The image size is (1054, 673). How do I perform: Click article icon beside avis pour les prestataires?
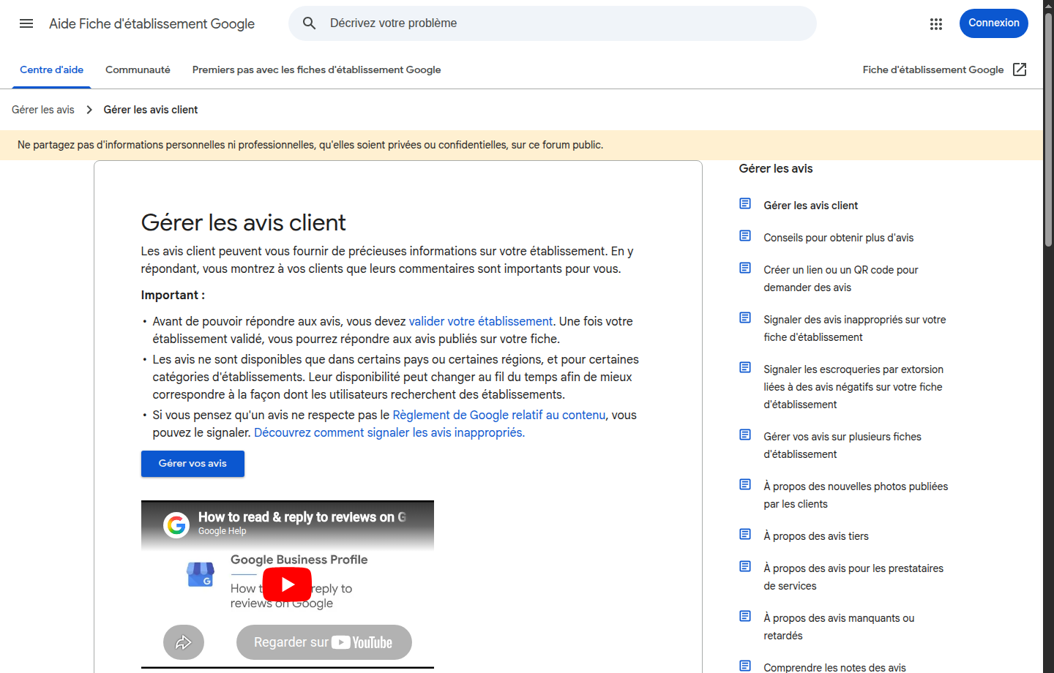click(745, 566)
